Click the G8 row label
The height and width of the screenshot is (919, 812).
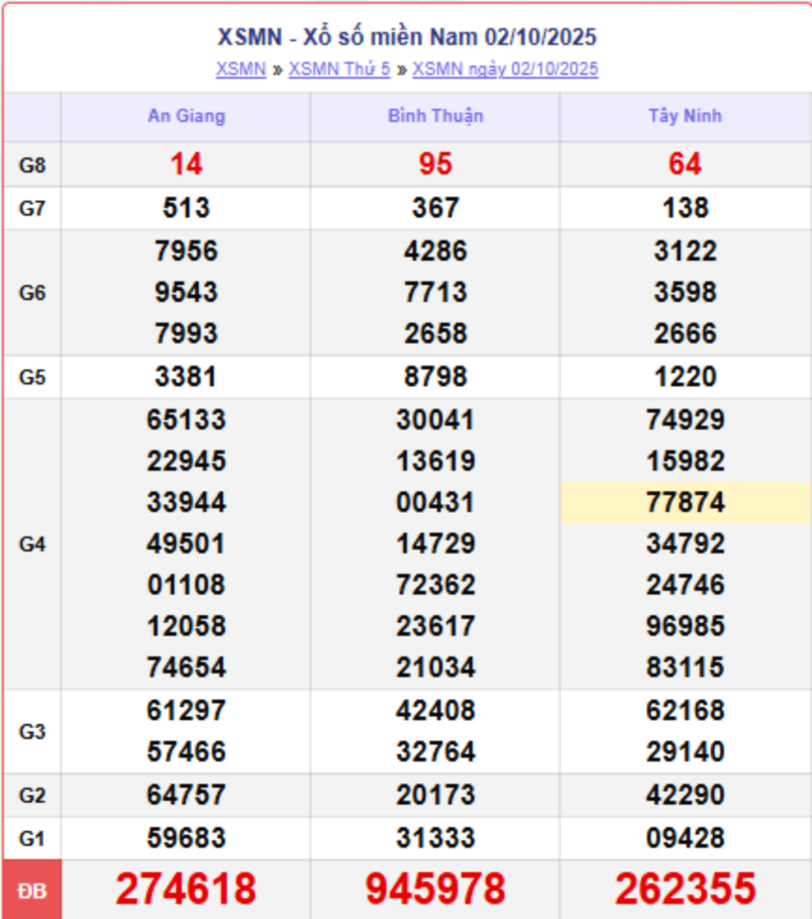(x=33, y=164)
